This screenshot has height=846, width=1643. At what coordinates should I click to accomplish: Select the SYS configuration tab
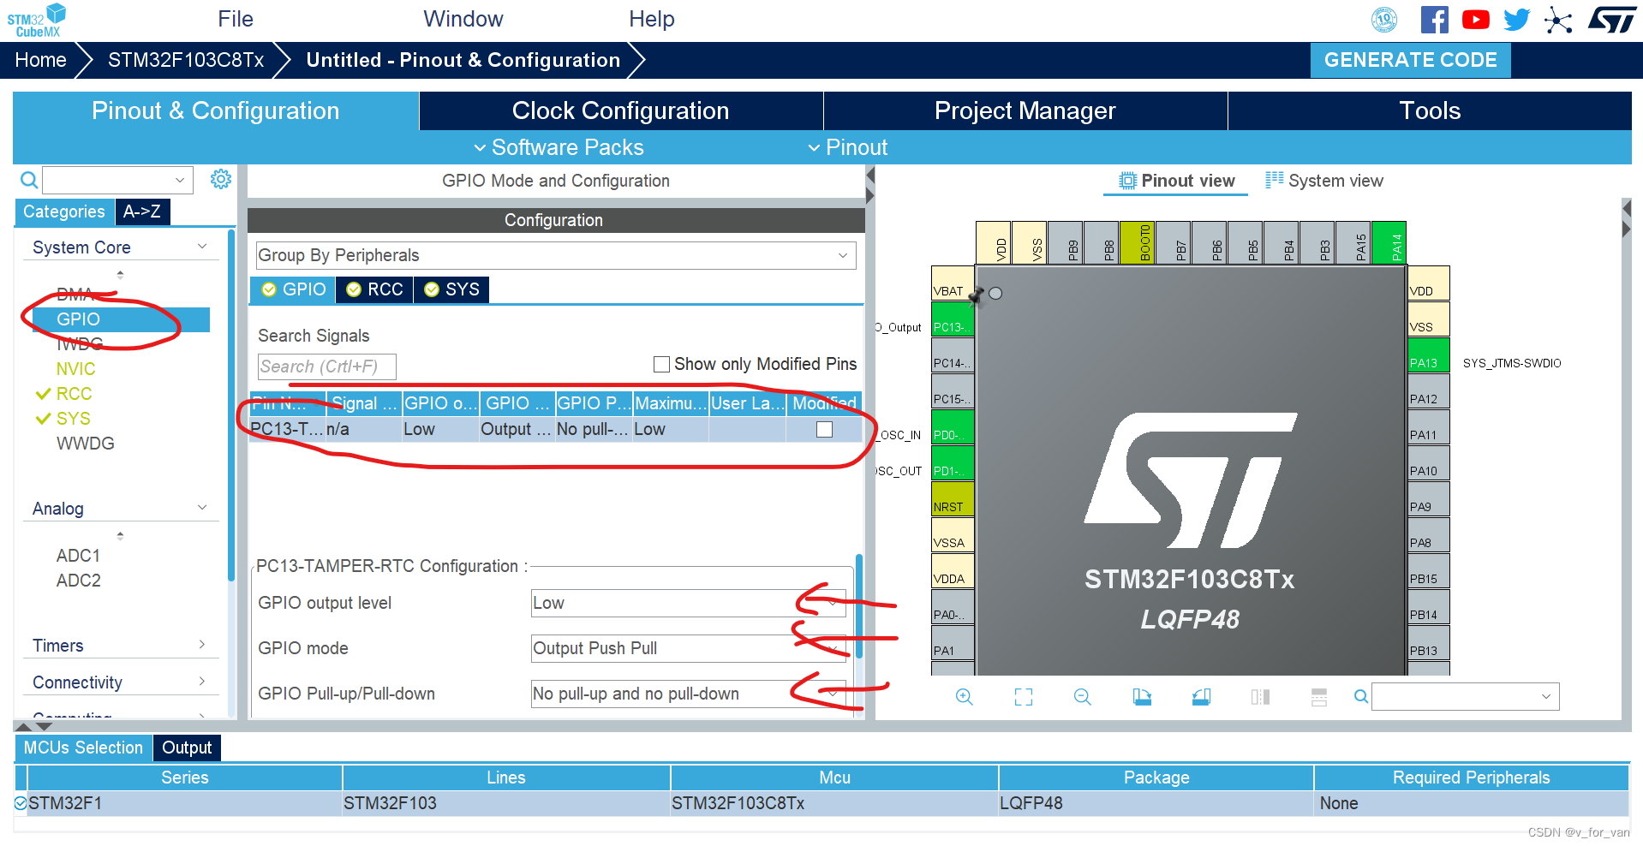452,289
